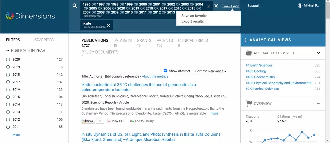Choose Export results menu item

[193, 21]
